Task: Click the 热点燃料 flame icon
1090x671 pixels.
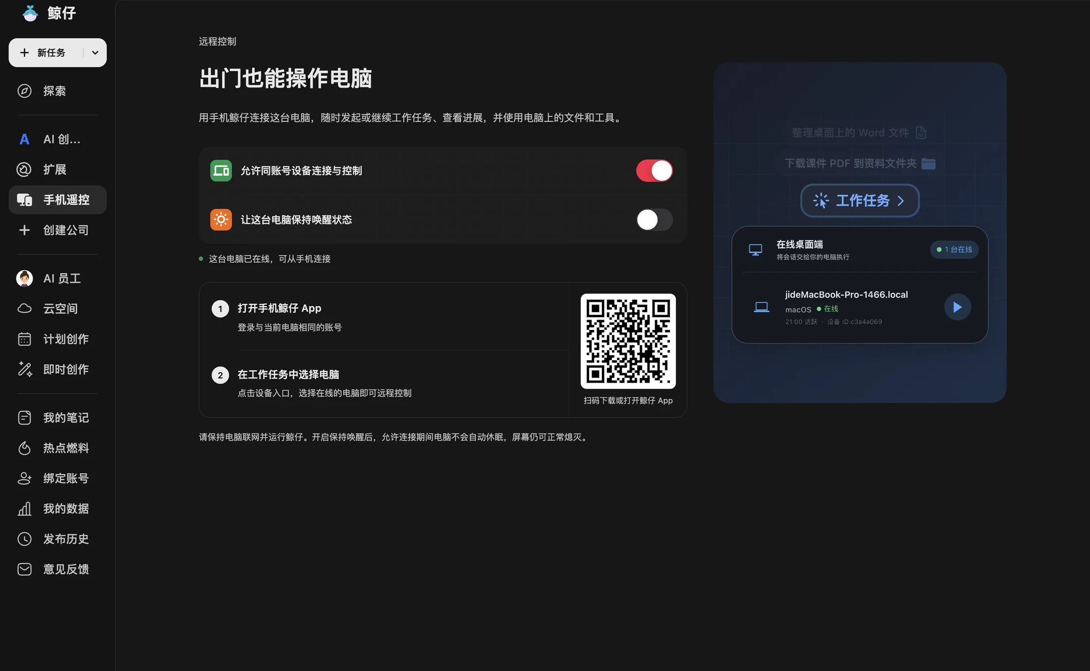Action: [24, 448]
